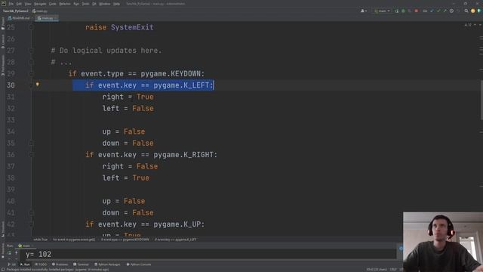Screen dimensions: 483x272
Task: Click 'for event in pygame.event.get()' breadcrumb
Action: coord(74,240)
